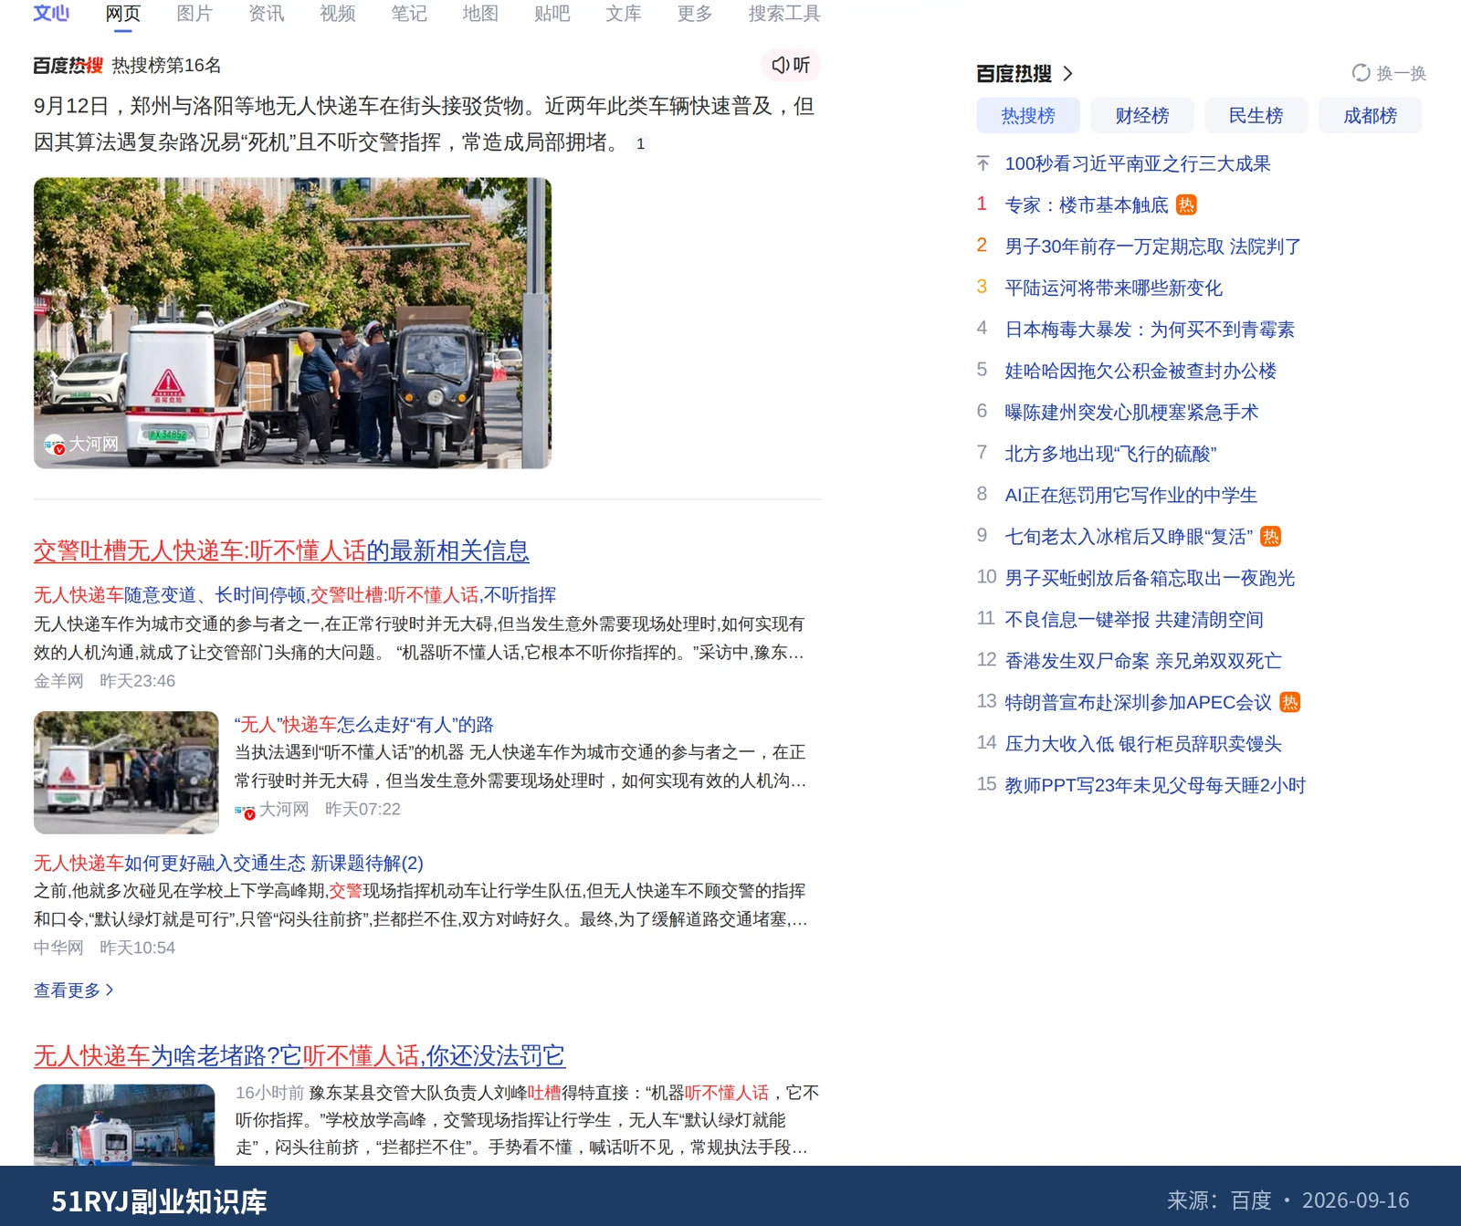Click 热搜榜第16名 ranking text
1461x1226 pixels.
point(166,65)
